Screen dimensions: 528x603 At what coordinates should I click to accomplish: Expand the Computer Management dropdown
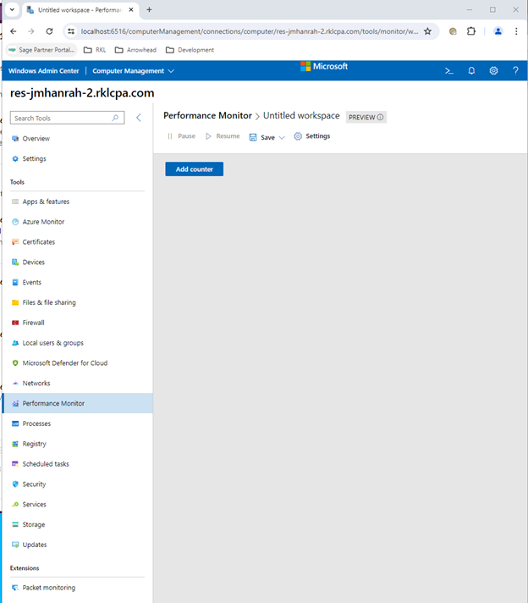pos(133,71)
